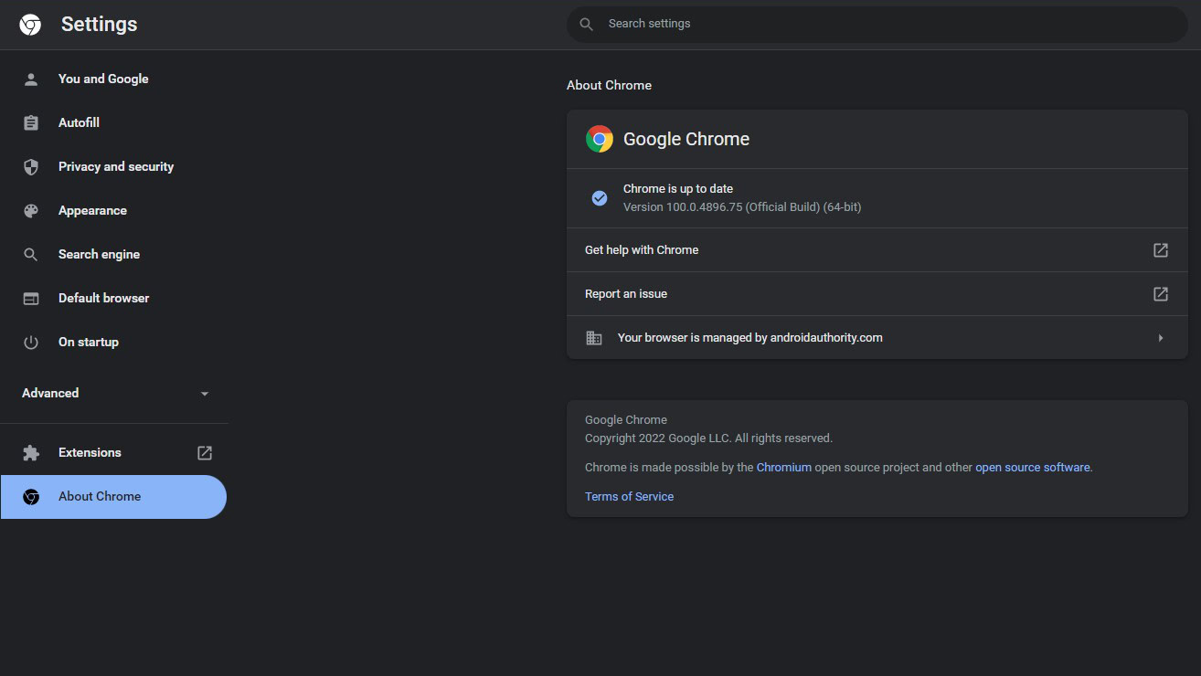Click external link icon next to Extensions

pyautogui.click(x=205, y=453)
